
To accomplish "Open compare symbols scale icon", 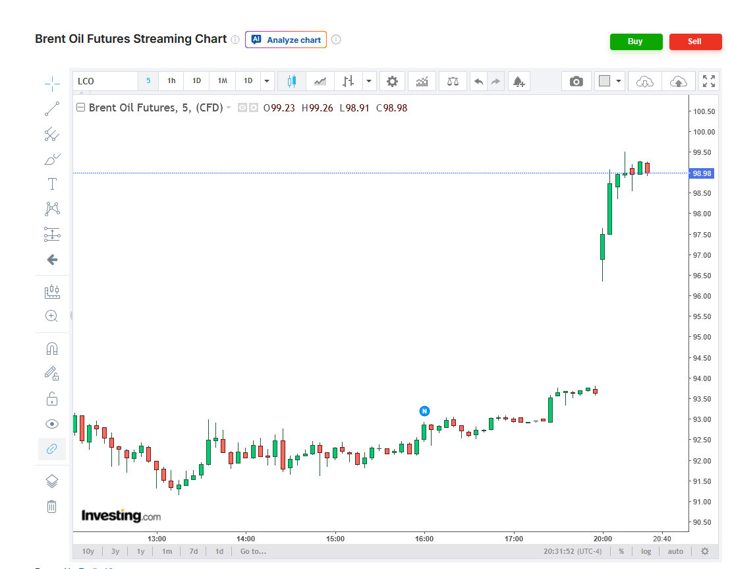I will 453,82.
